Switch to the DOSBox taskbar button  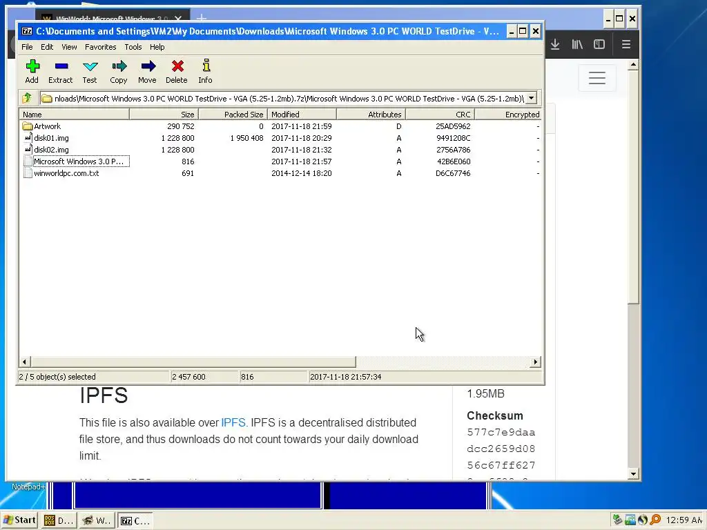coord(59,520)
